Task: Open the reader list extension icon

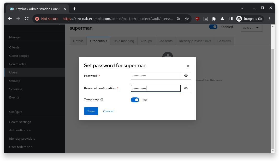Action: (x=205, y=19)
